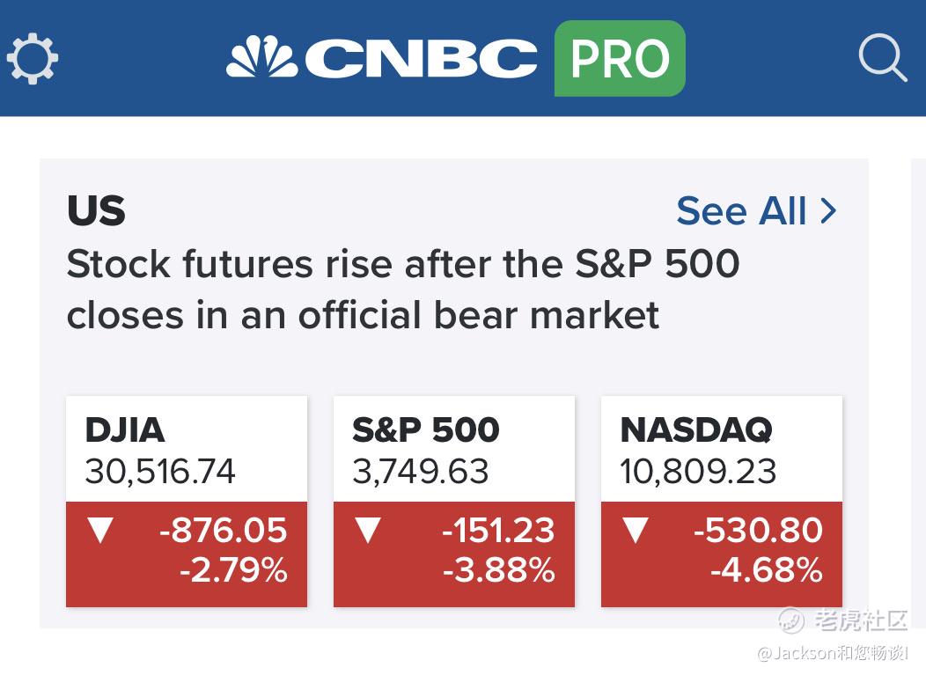
Task: Open settings via the gear icon
Action: 33,57
